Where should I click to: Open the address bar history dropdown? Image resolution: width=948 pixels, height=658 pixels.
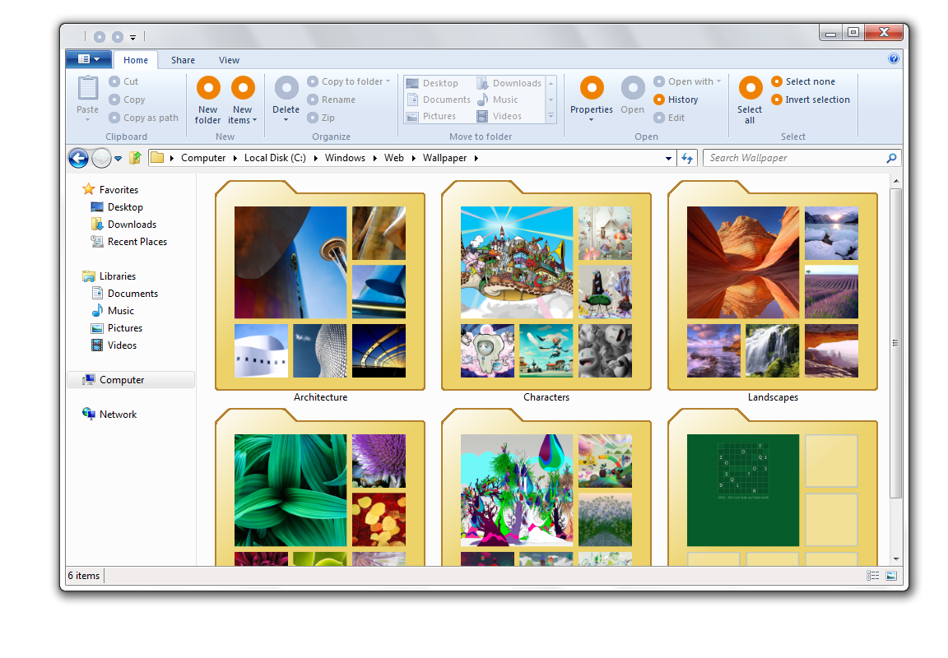668,158
